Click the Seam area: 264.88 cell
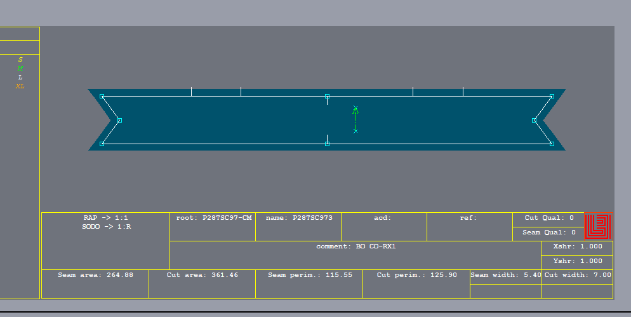 (95, 284)
